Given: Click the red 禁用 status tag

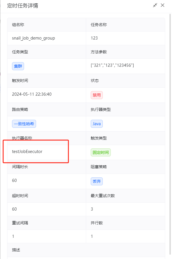Looking at the screenshot, I should coord(97,95).
